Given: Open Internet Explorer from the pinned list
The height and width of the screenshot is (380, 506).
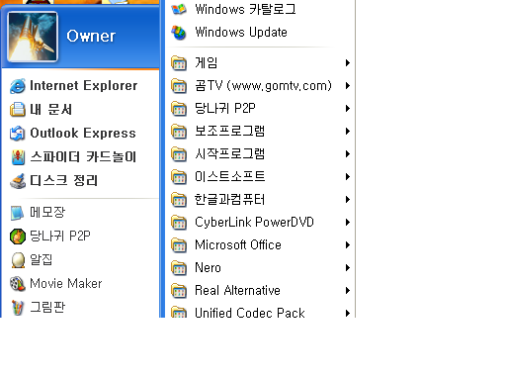Looking at the screenshot, I should tap(80, 86).
